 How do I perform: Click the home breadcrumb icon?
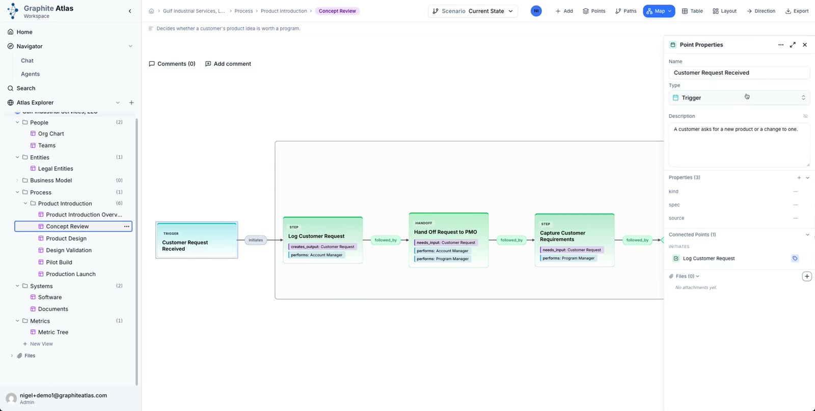tap(151, 11)
